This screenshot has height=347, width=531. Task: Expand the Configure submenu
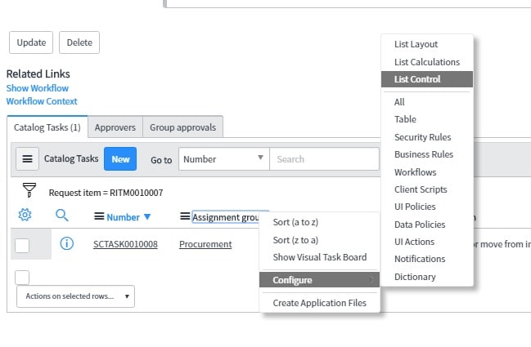tap(319, 280)
